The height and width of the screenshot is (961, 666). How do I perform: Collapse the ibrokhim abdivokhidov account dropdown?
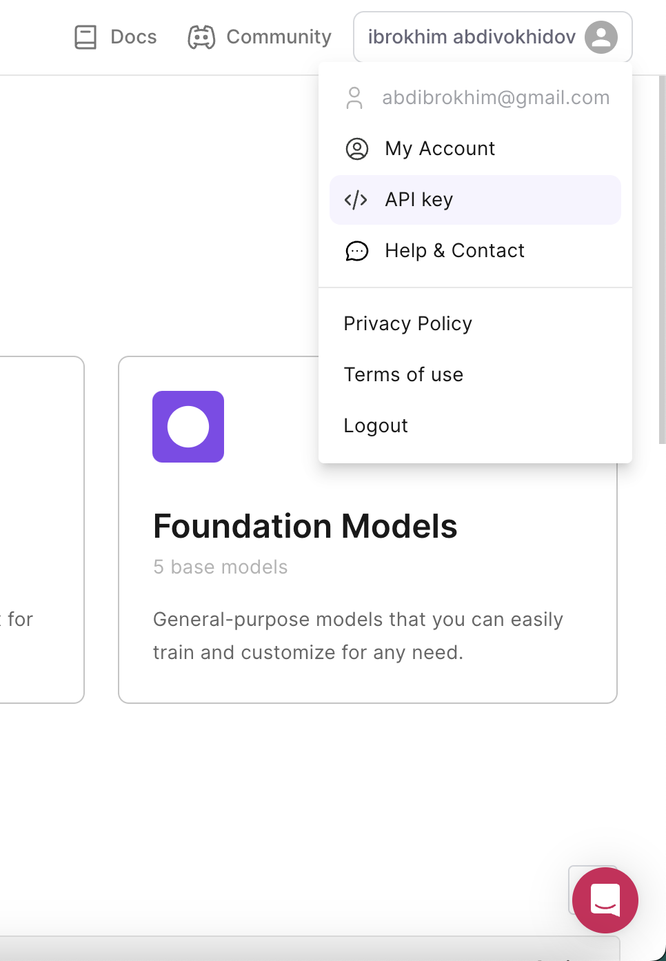pyautogui.click(x=472, y=37)
